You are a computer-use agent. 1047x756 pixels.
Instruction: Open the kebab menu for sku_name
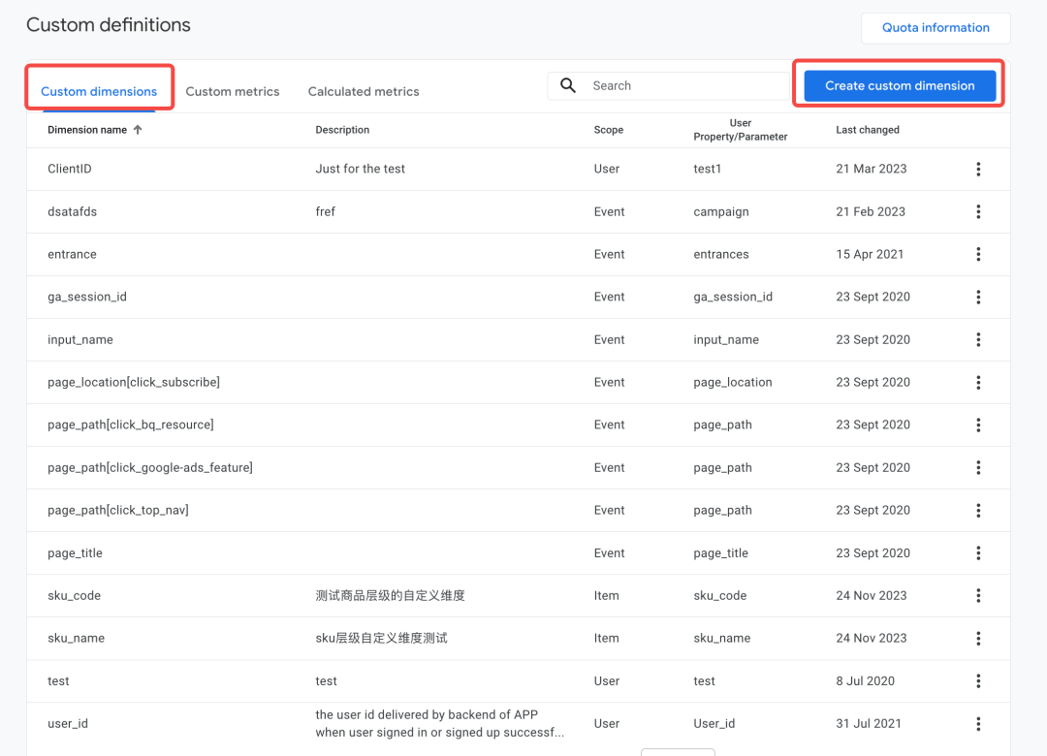coord(978,639)
